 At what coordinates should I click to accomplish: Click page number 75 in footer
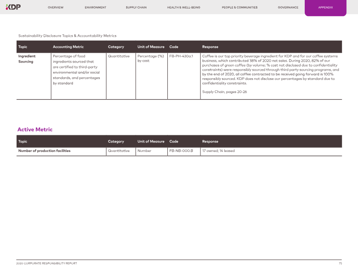[340, 263]
